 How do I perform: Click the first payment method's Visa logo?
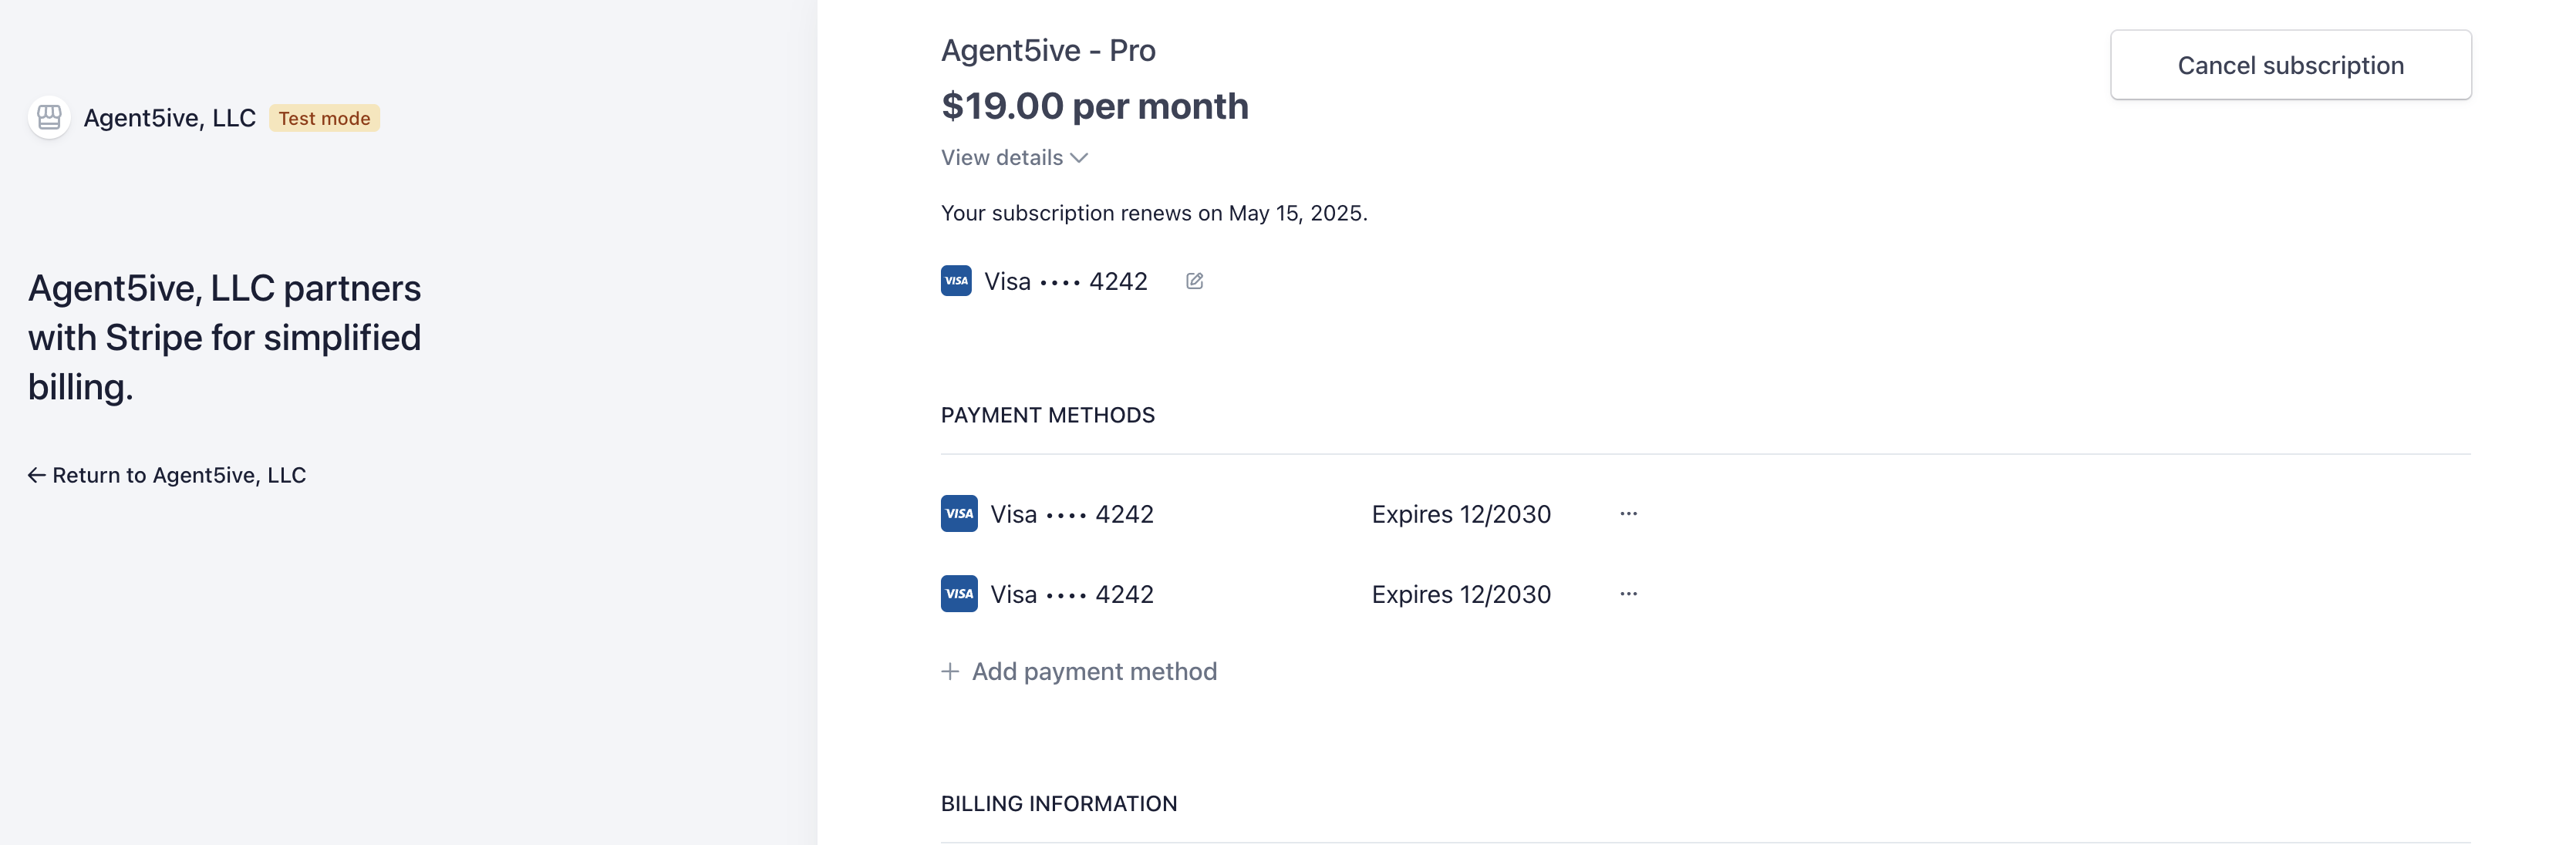959,514
